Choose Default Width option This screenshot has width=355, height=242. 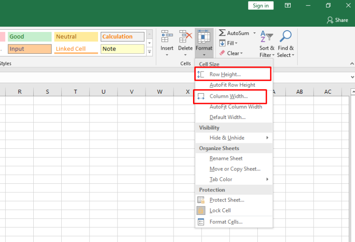click(x=234, y=117)
